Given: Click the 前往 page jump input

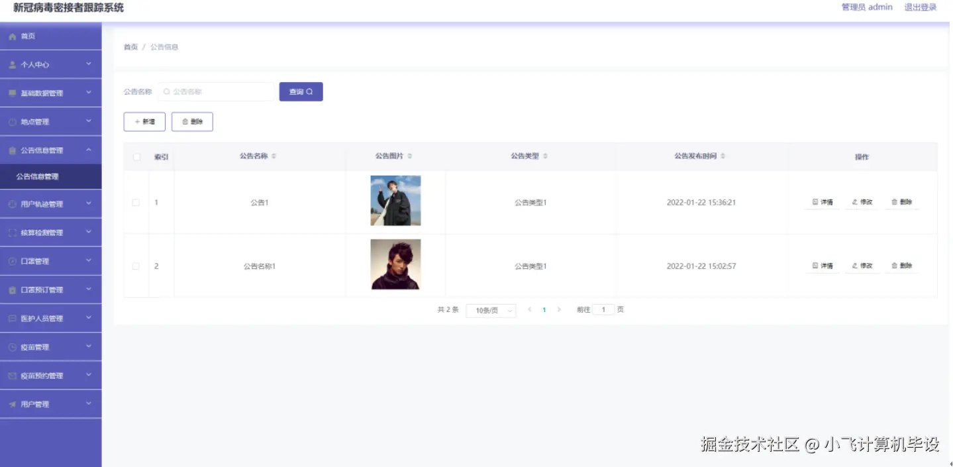Looking at the screenshot, I should coord(603,309).
